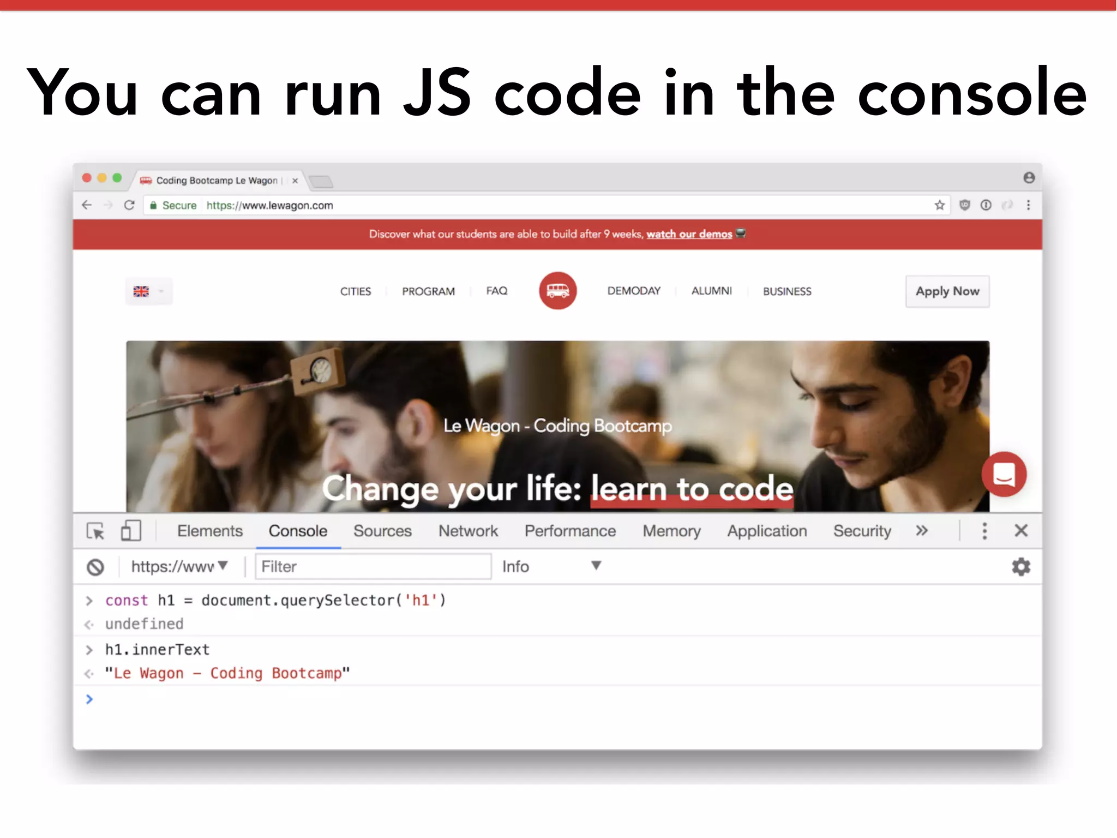
Task: Open Chrome's three-dot menu
Action: click(x=1028, y=205)
